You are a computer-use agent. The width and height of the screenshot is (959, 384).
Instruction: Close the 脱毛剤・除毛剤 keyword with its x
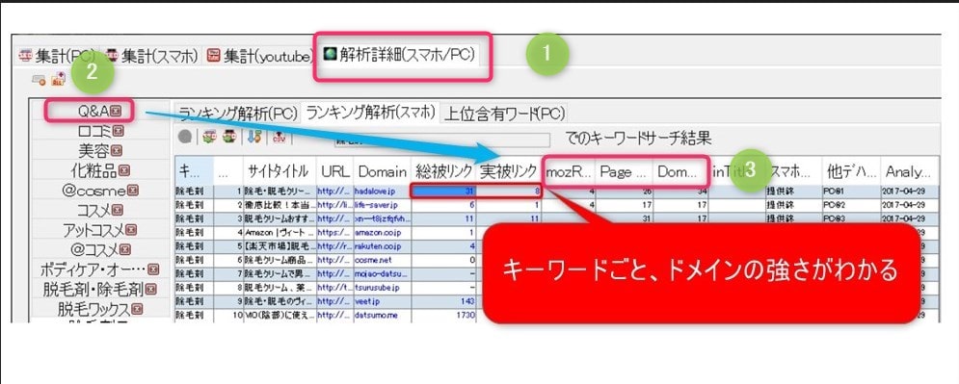pyautogui.click(x=150, y=289)
